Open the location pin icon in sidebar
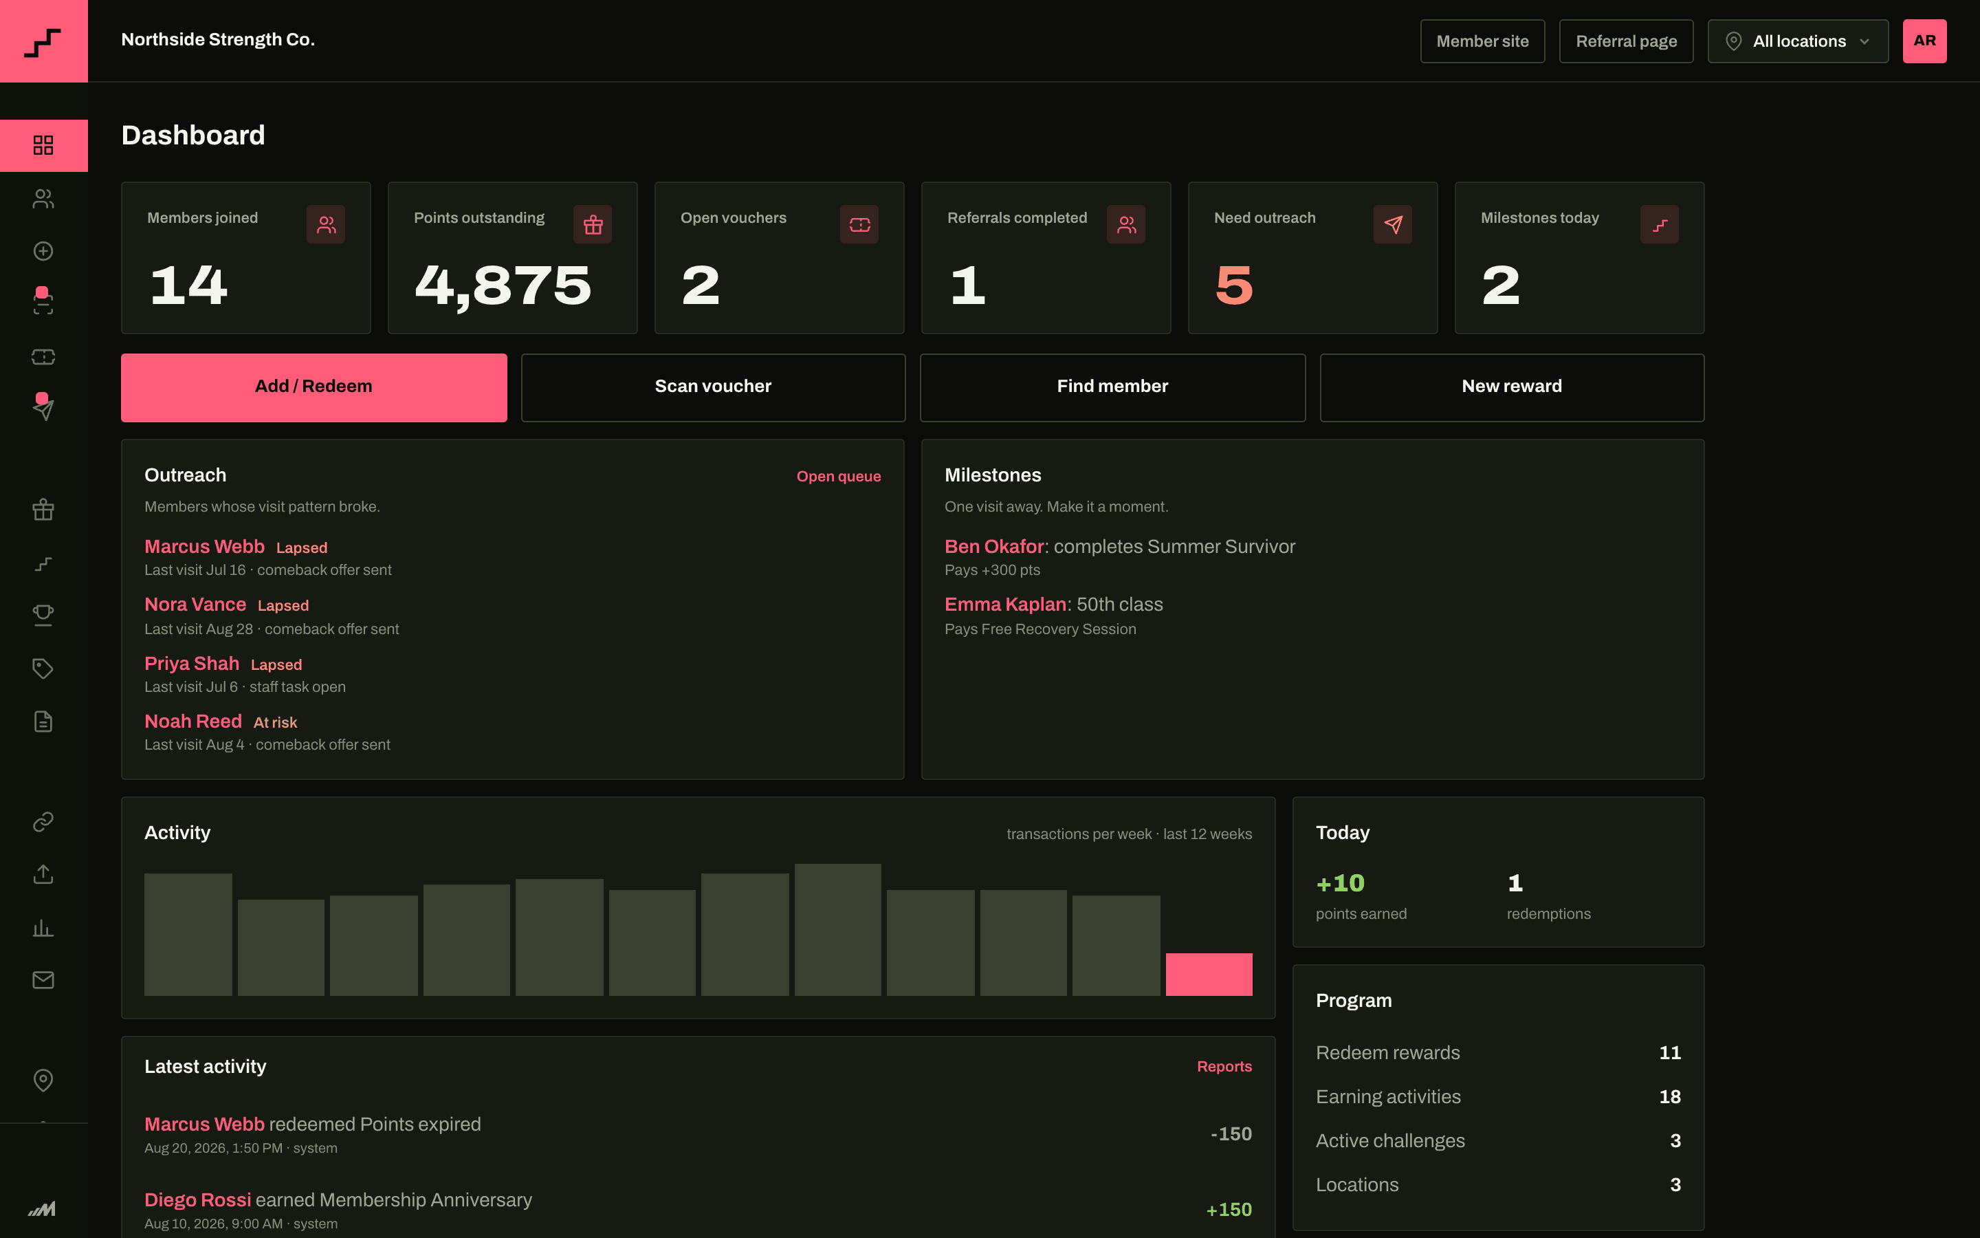 pos(43,1080)
